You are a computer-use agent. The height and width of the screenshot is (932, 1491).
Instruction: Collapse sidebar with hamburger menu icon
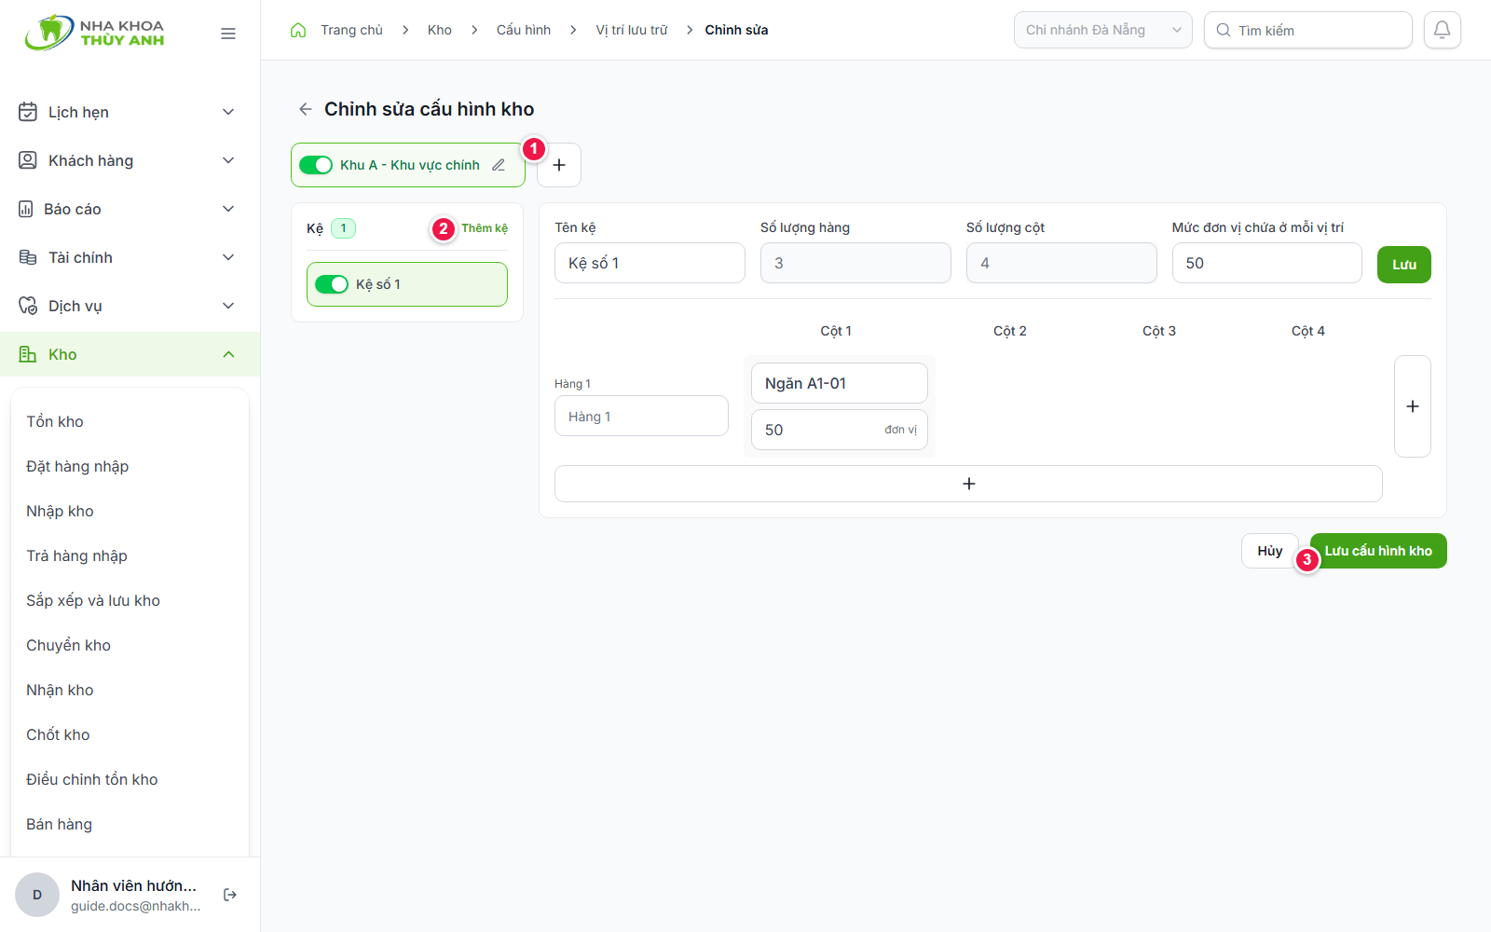click(x=228, y=34)
